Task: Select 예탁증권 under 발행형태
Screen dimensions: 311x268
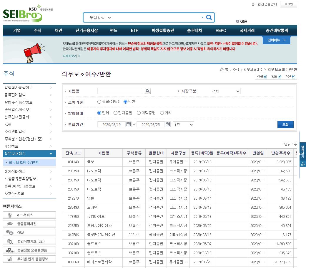Action: click(x=139, y=113)
